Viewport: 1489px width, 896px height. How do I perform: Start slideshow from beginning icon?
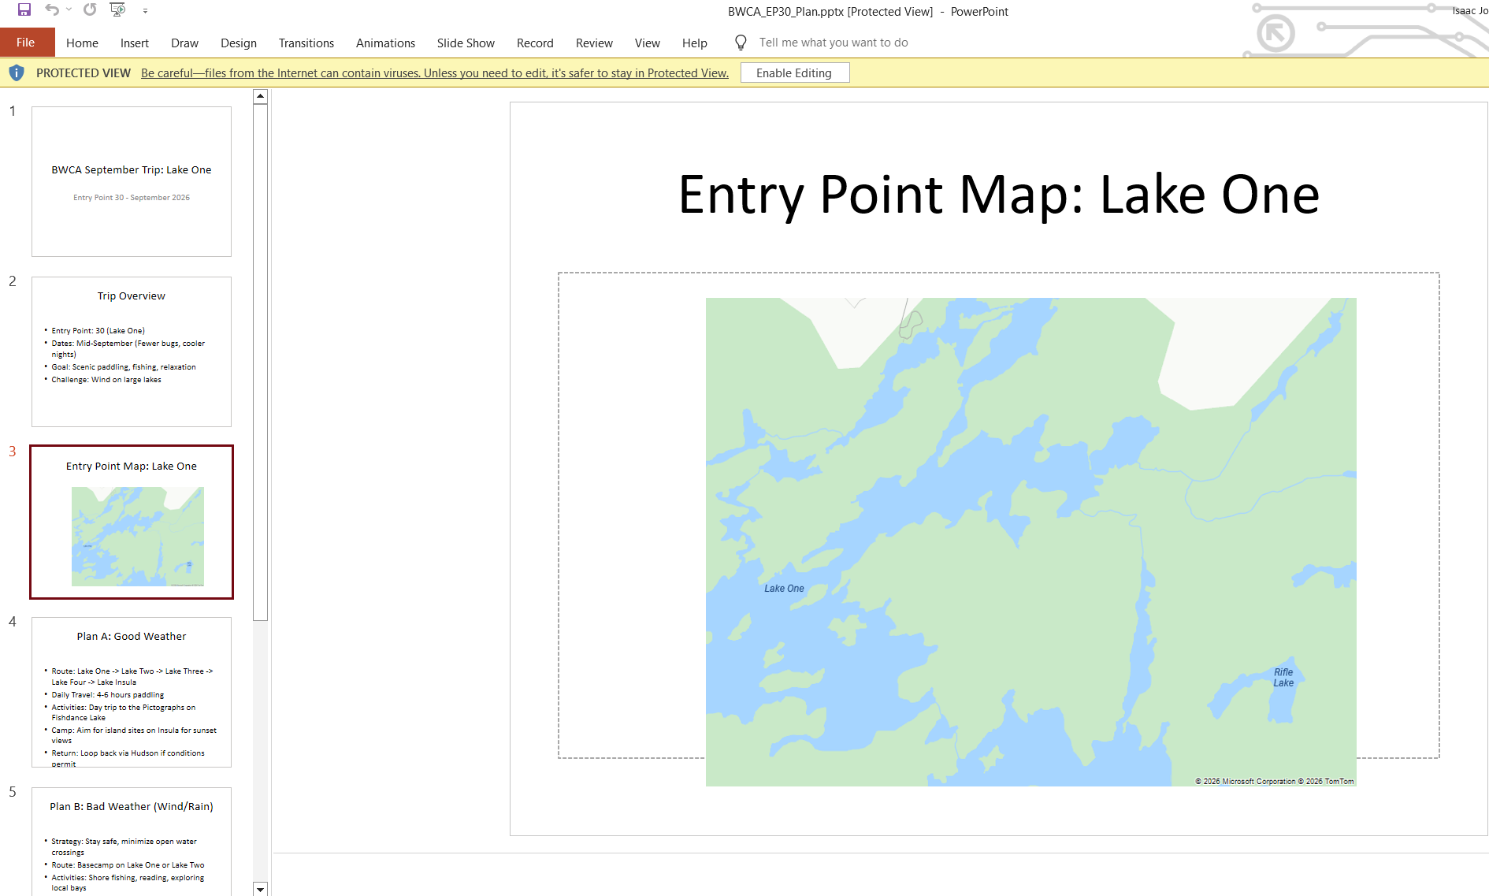click(117, 10)
